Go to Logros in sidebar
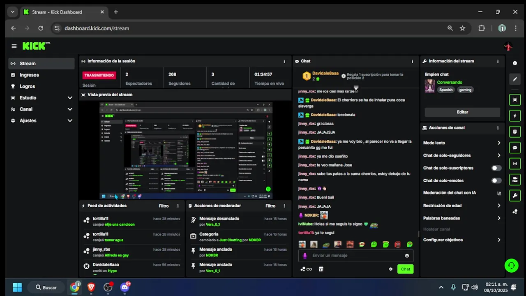The width and height of the screenshot is (526, 296). [x=41, y=86]
